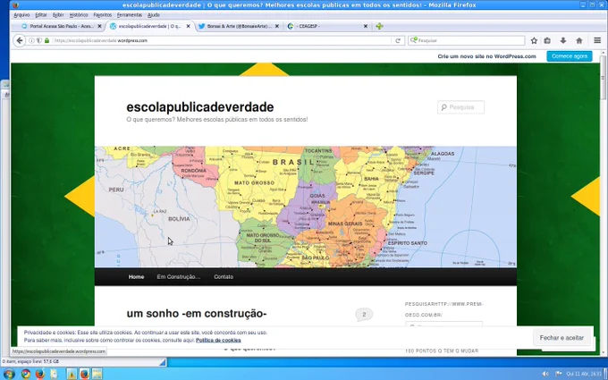Launch Chrome from the taskbar
Image resolution: width=608 pixels, height=380 pixels.
click(x=26, y=374)
